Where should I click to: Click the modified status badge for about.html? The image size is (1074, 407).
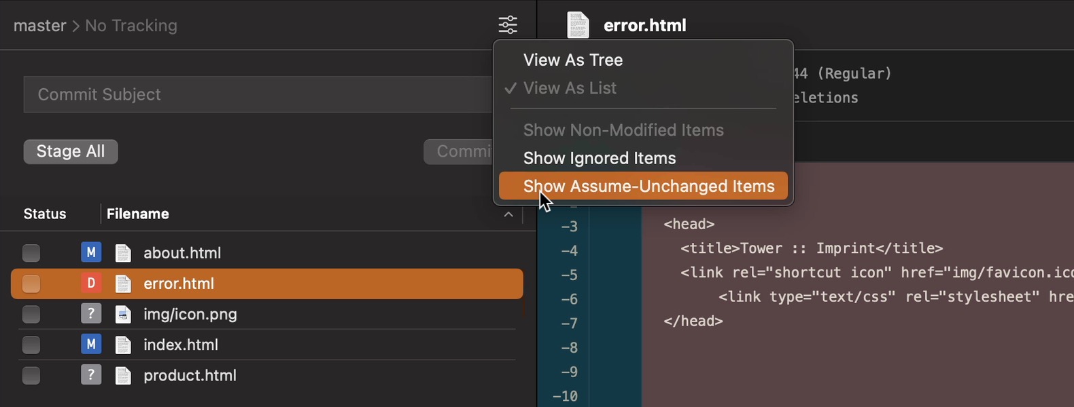[91, 252]
